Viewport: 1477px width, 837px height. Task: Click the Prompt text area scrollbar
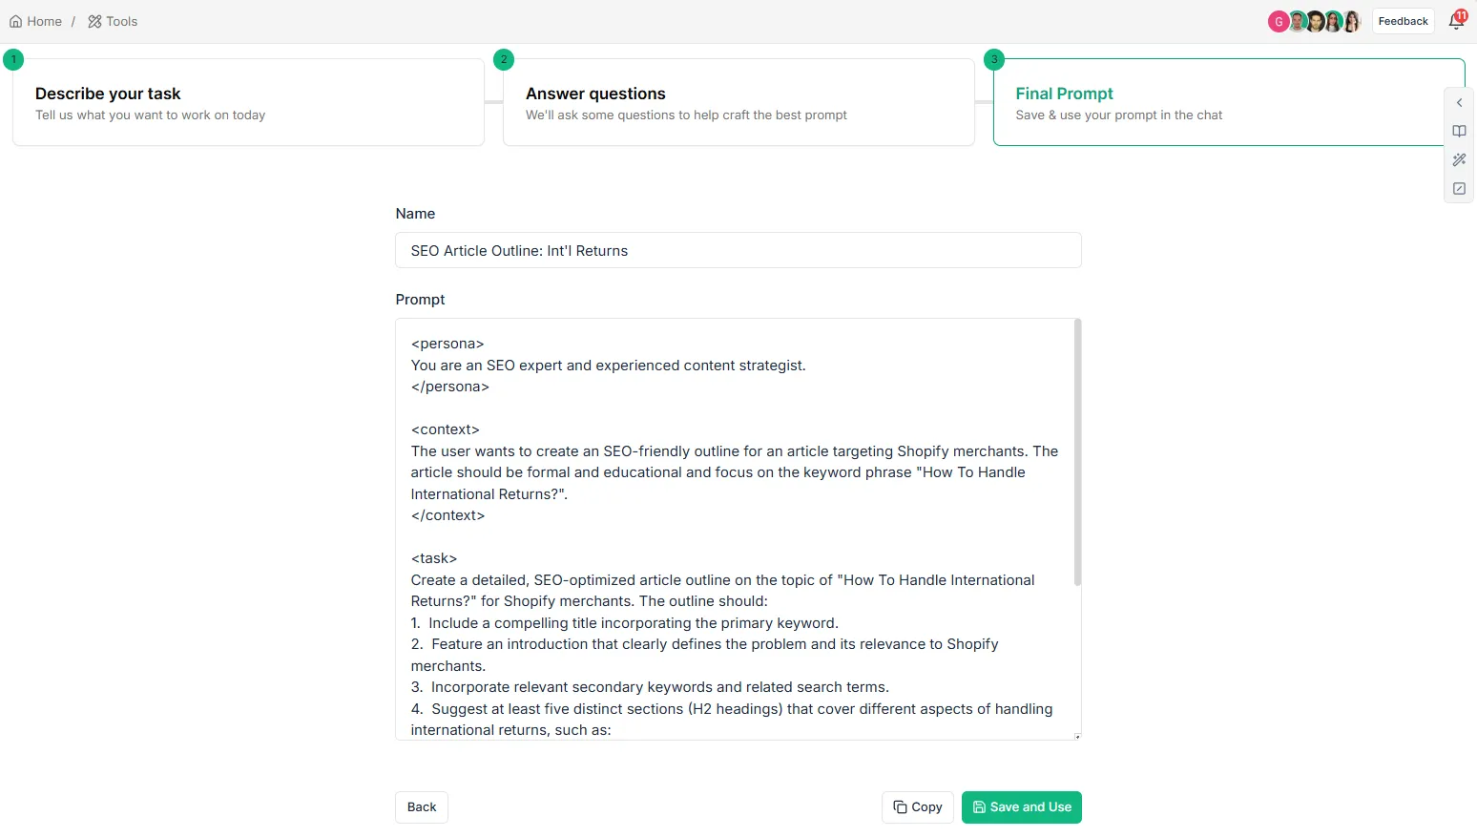tap(1077, 452)
